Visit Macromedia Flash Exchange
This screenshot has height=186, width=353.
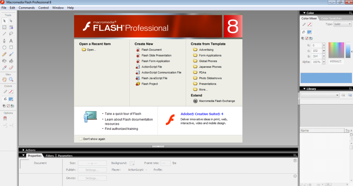coord(214,101)
